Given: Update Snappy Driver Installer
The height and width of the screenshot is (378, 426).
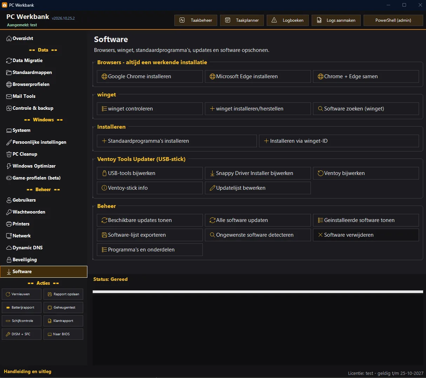Looking at the screenshot, I should point(258,173).
